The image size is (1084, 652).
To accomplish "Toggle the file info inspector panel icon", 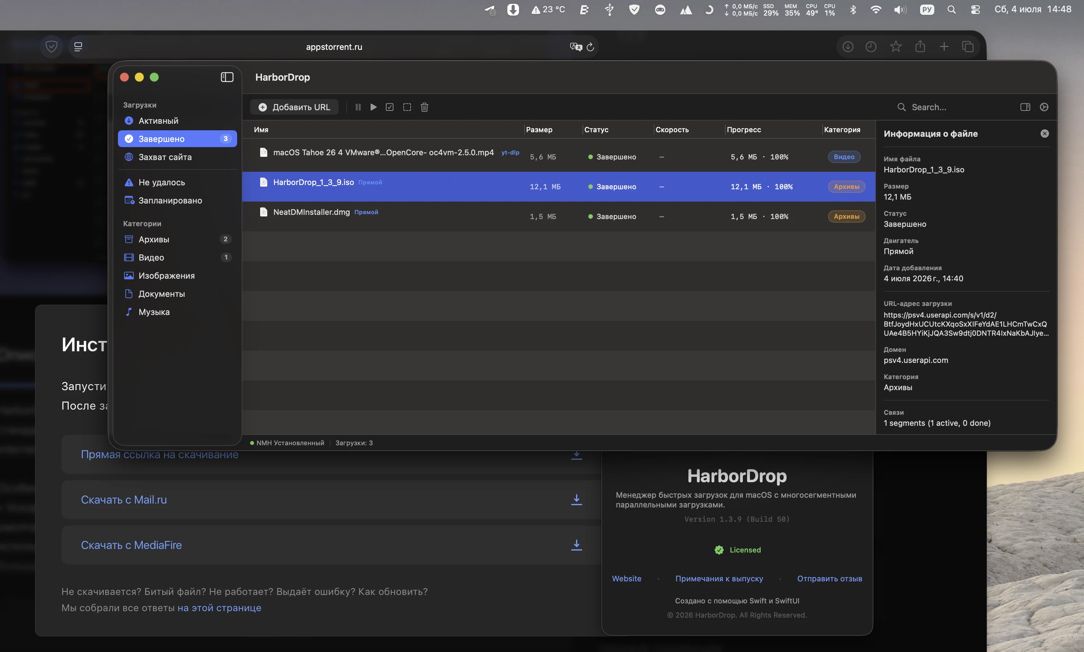I will pyautogui.click(x=1025, y=107).
